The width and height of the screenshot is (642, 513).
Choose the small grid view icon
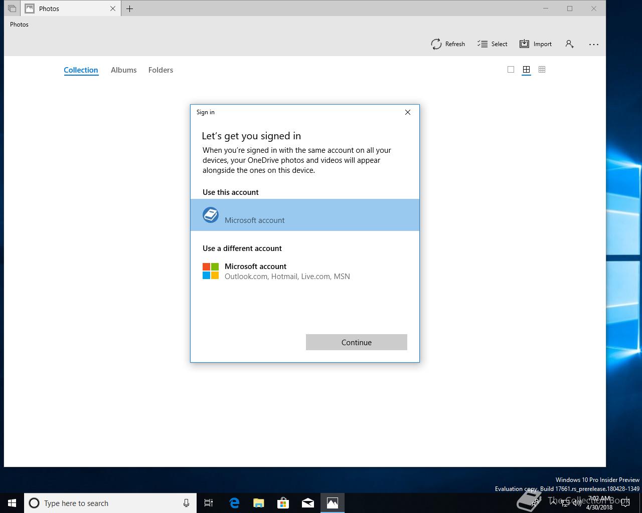(x=542, y=70)
